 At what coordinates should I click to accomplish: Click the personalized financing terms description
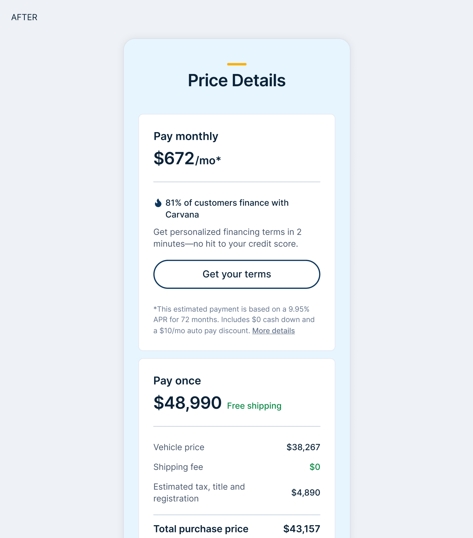[x=227, y=238]
